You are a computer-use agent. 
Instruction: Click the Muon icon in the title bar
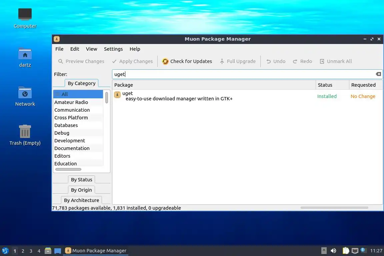[57, 39]
